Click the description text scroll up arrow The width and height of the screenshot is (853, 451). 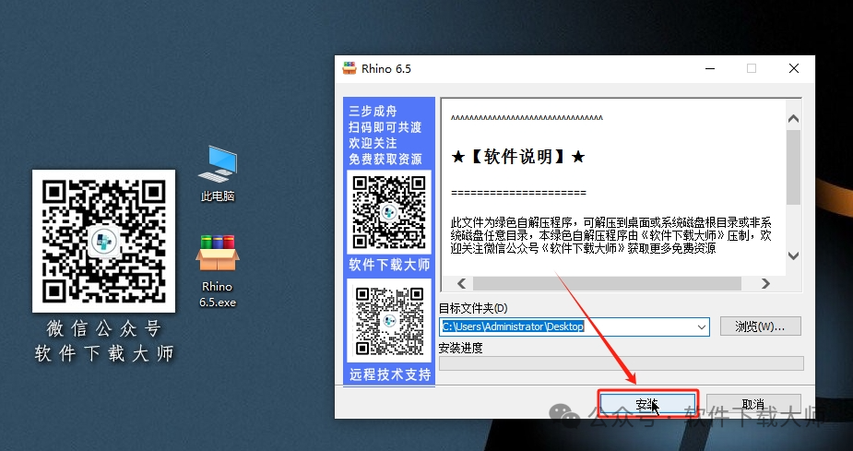(793, 119)
